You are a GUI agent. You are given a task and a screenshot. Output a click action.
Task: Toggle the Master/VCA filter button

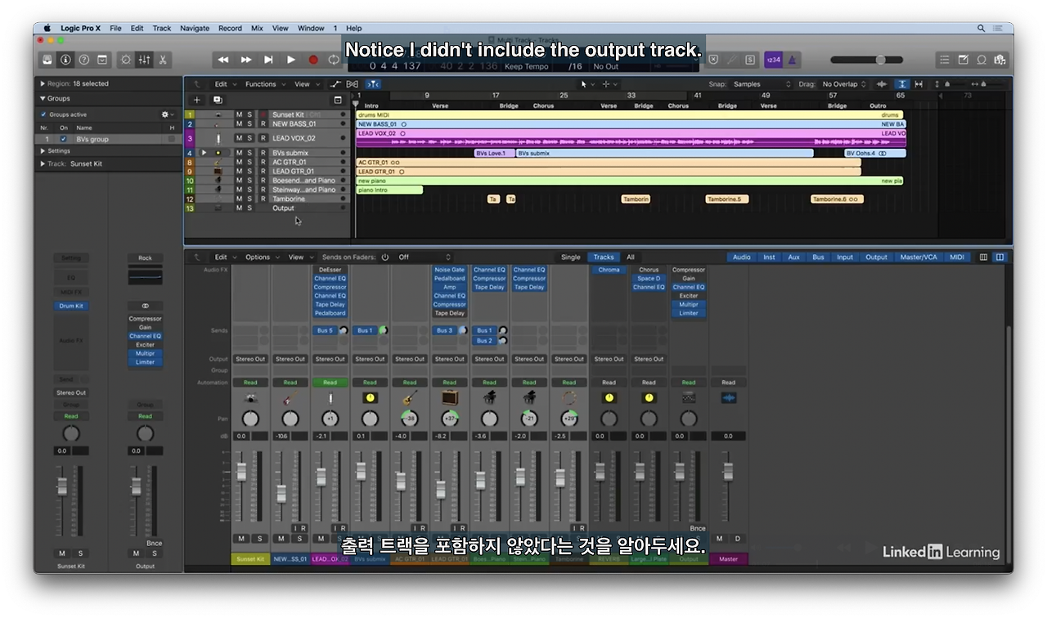919,257
